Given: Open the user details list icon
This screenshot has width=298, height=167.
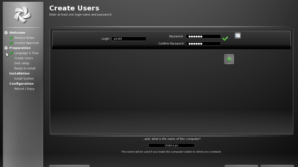Looking at the screenshot, I should tap(237, 36).
